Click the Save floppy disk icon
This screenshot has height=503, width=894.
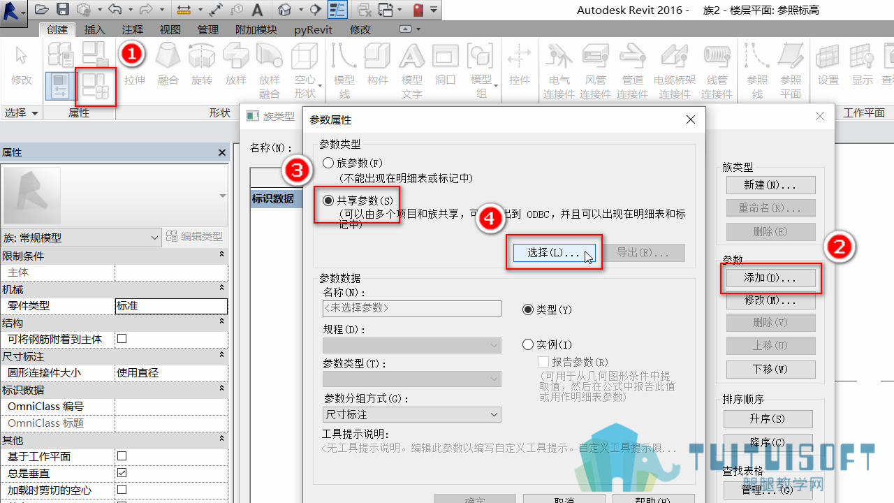tap(63, 10)
